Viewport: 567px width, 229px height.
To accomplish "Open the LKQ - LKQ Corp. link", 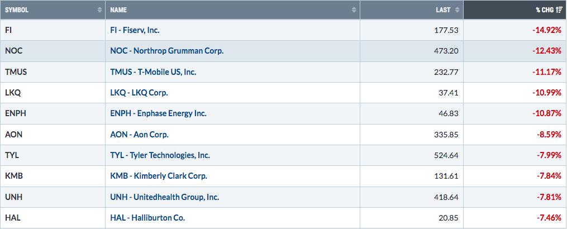I will click(x=139, y=93).
